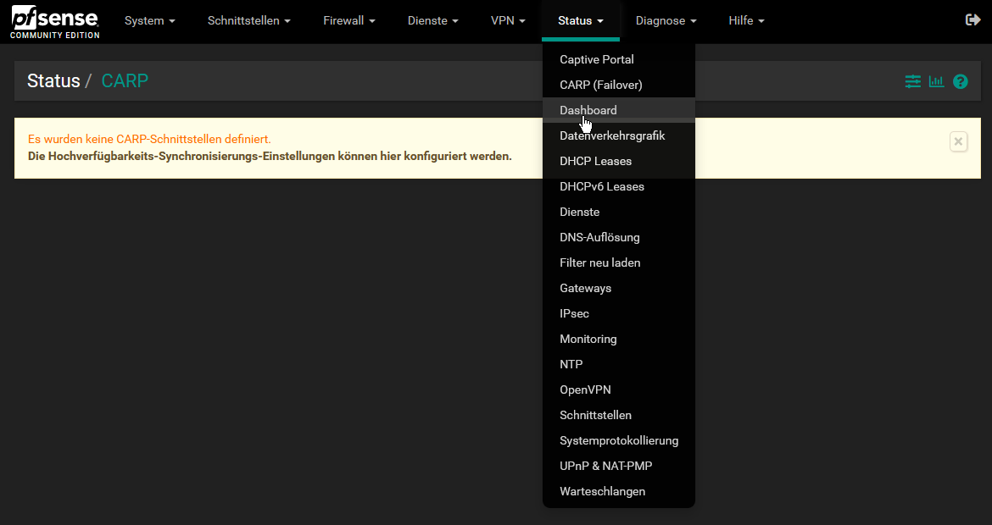
Task: Expand the Hilfe dropdown menu
Action: [x=746, y=21]
